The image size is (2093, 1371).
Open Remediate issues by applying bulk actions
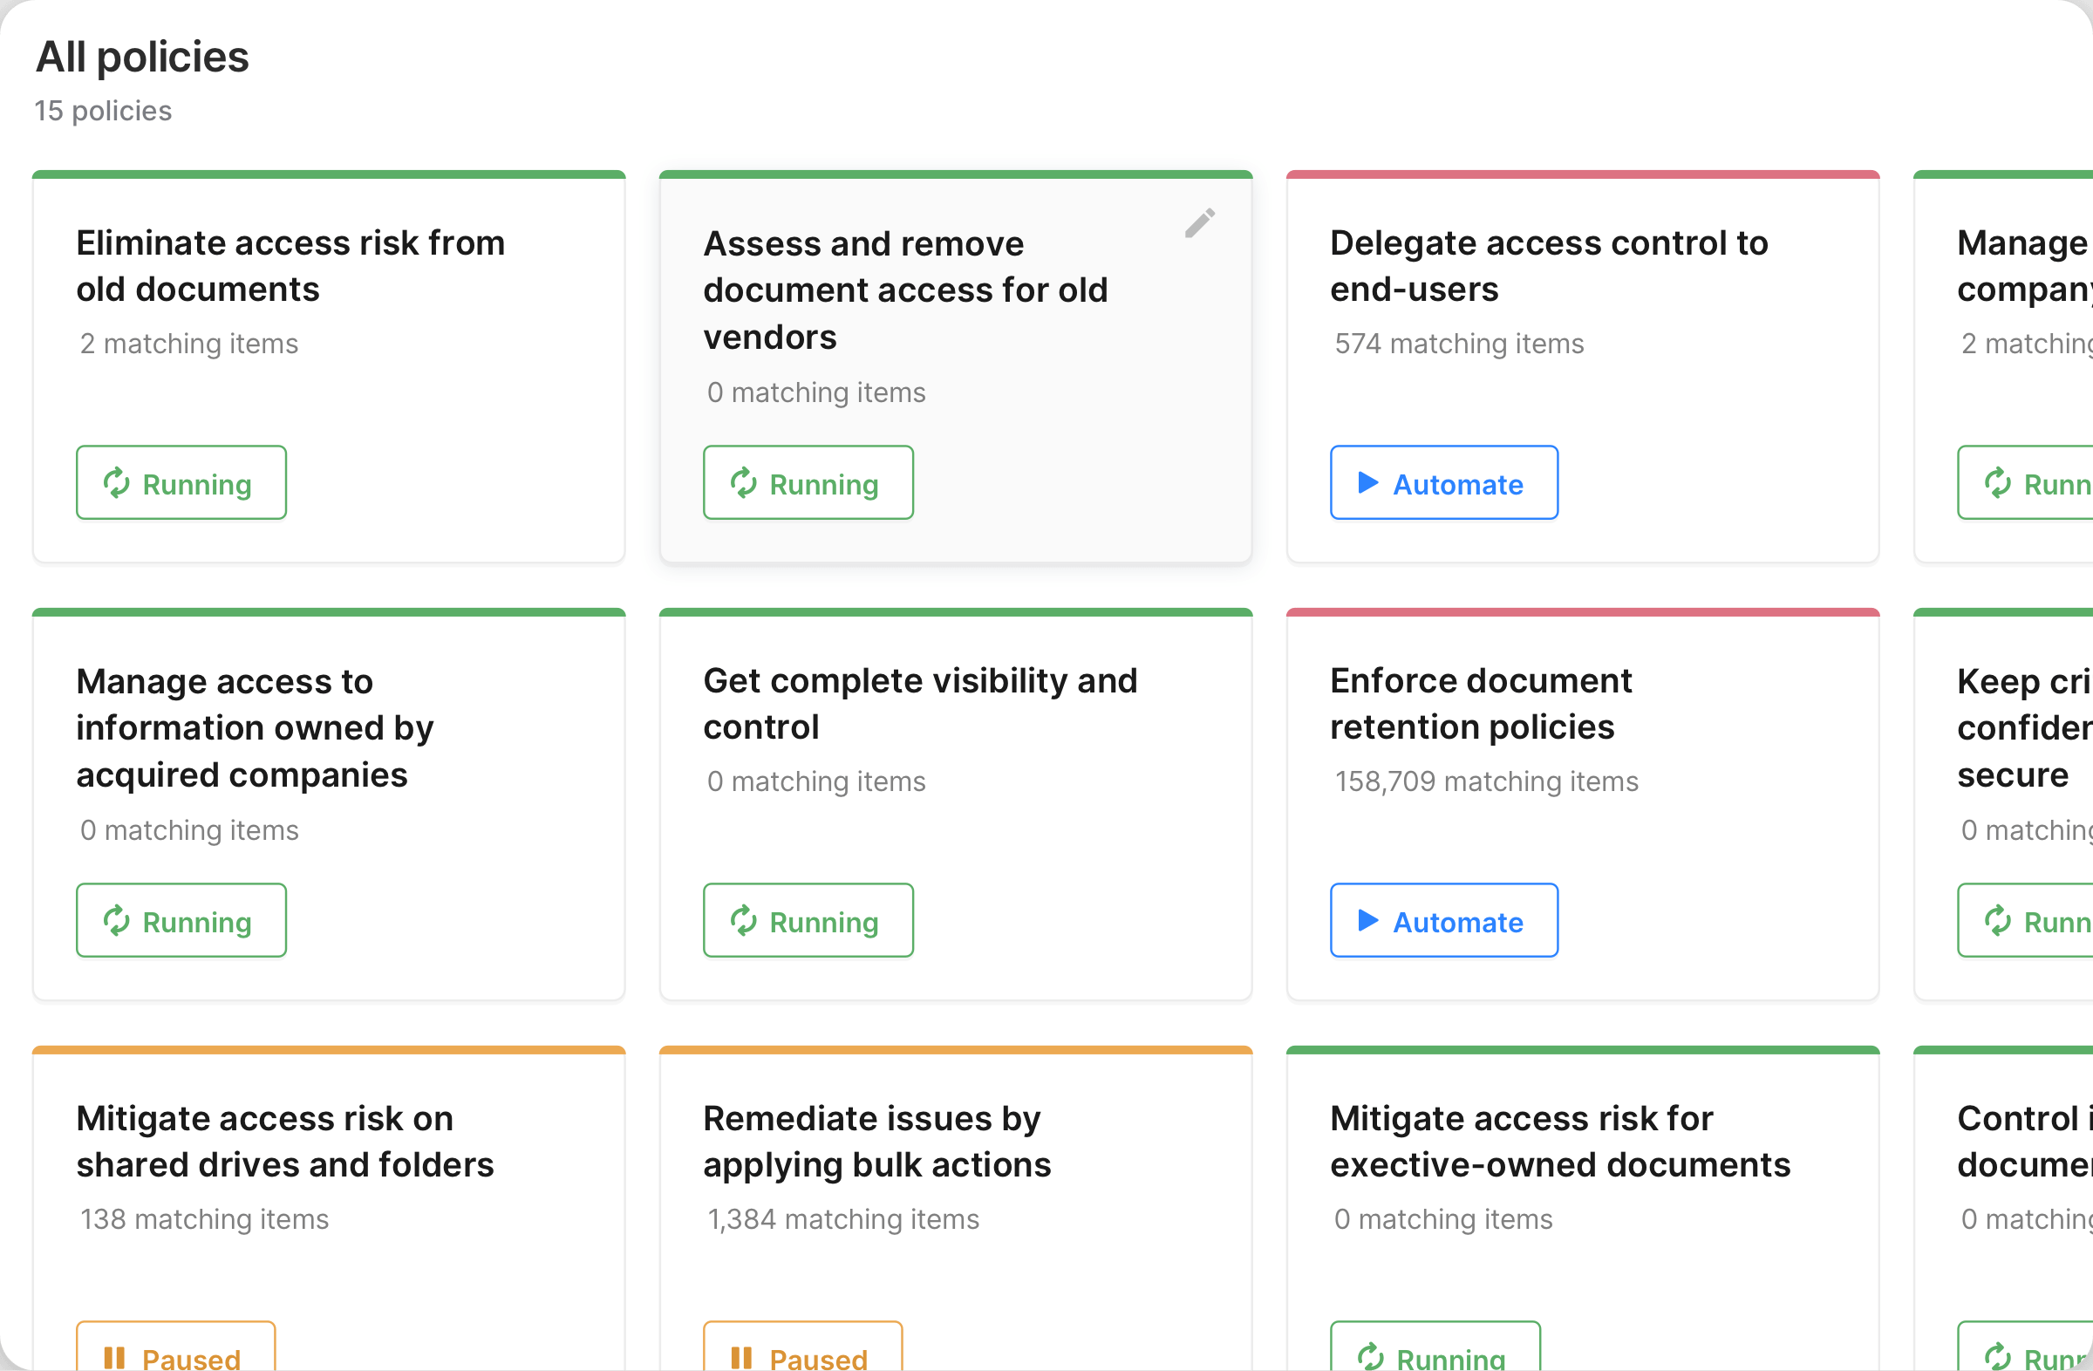pos(876,1142)
